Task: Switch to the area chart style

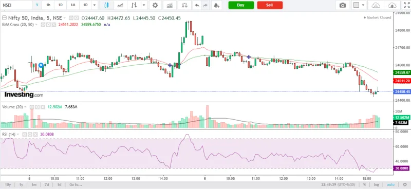Action: (120, 5)
